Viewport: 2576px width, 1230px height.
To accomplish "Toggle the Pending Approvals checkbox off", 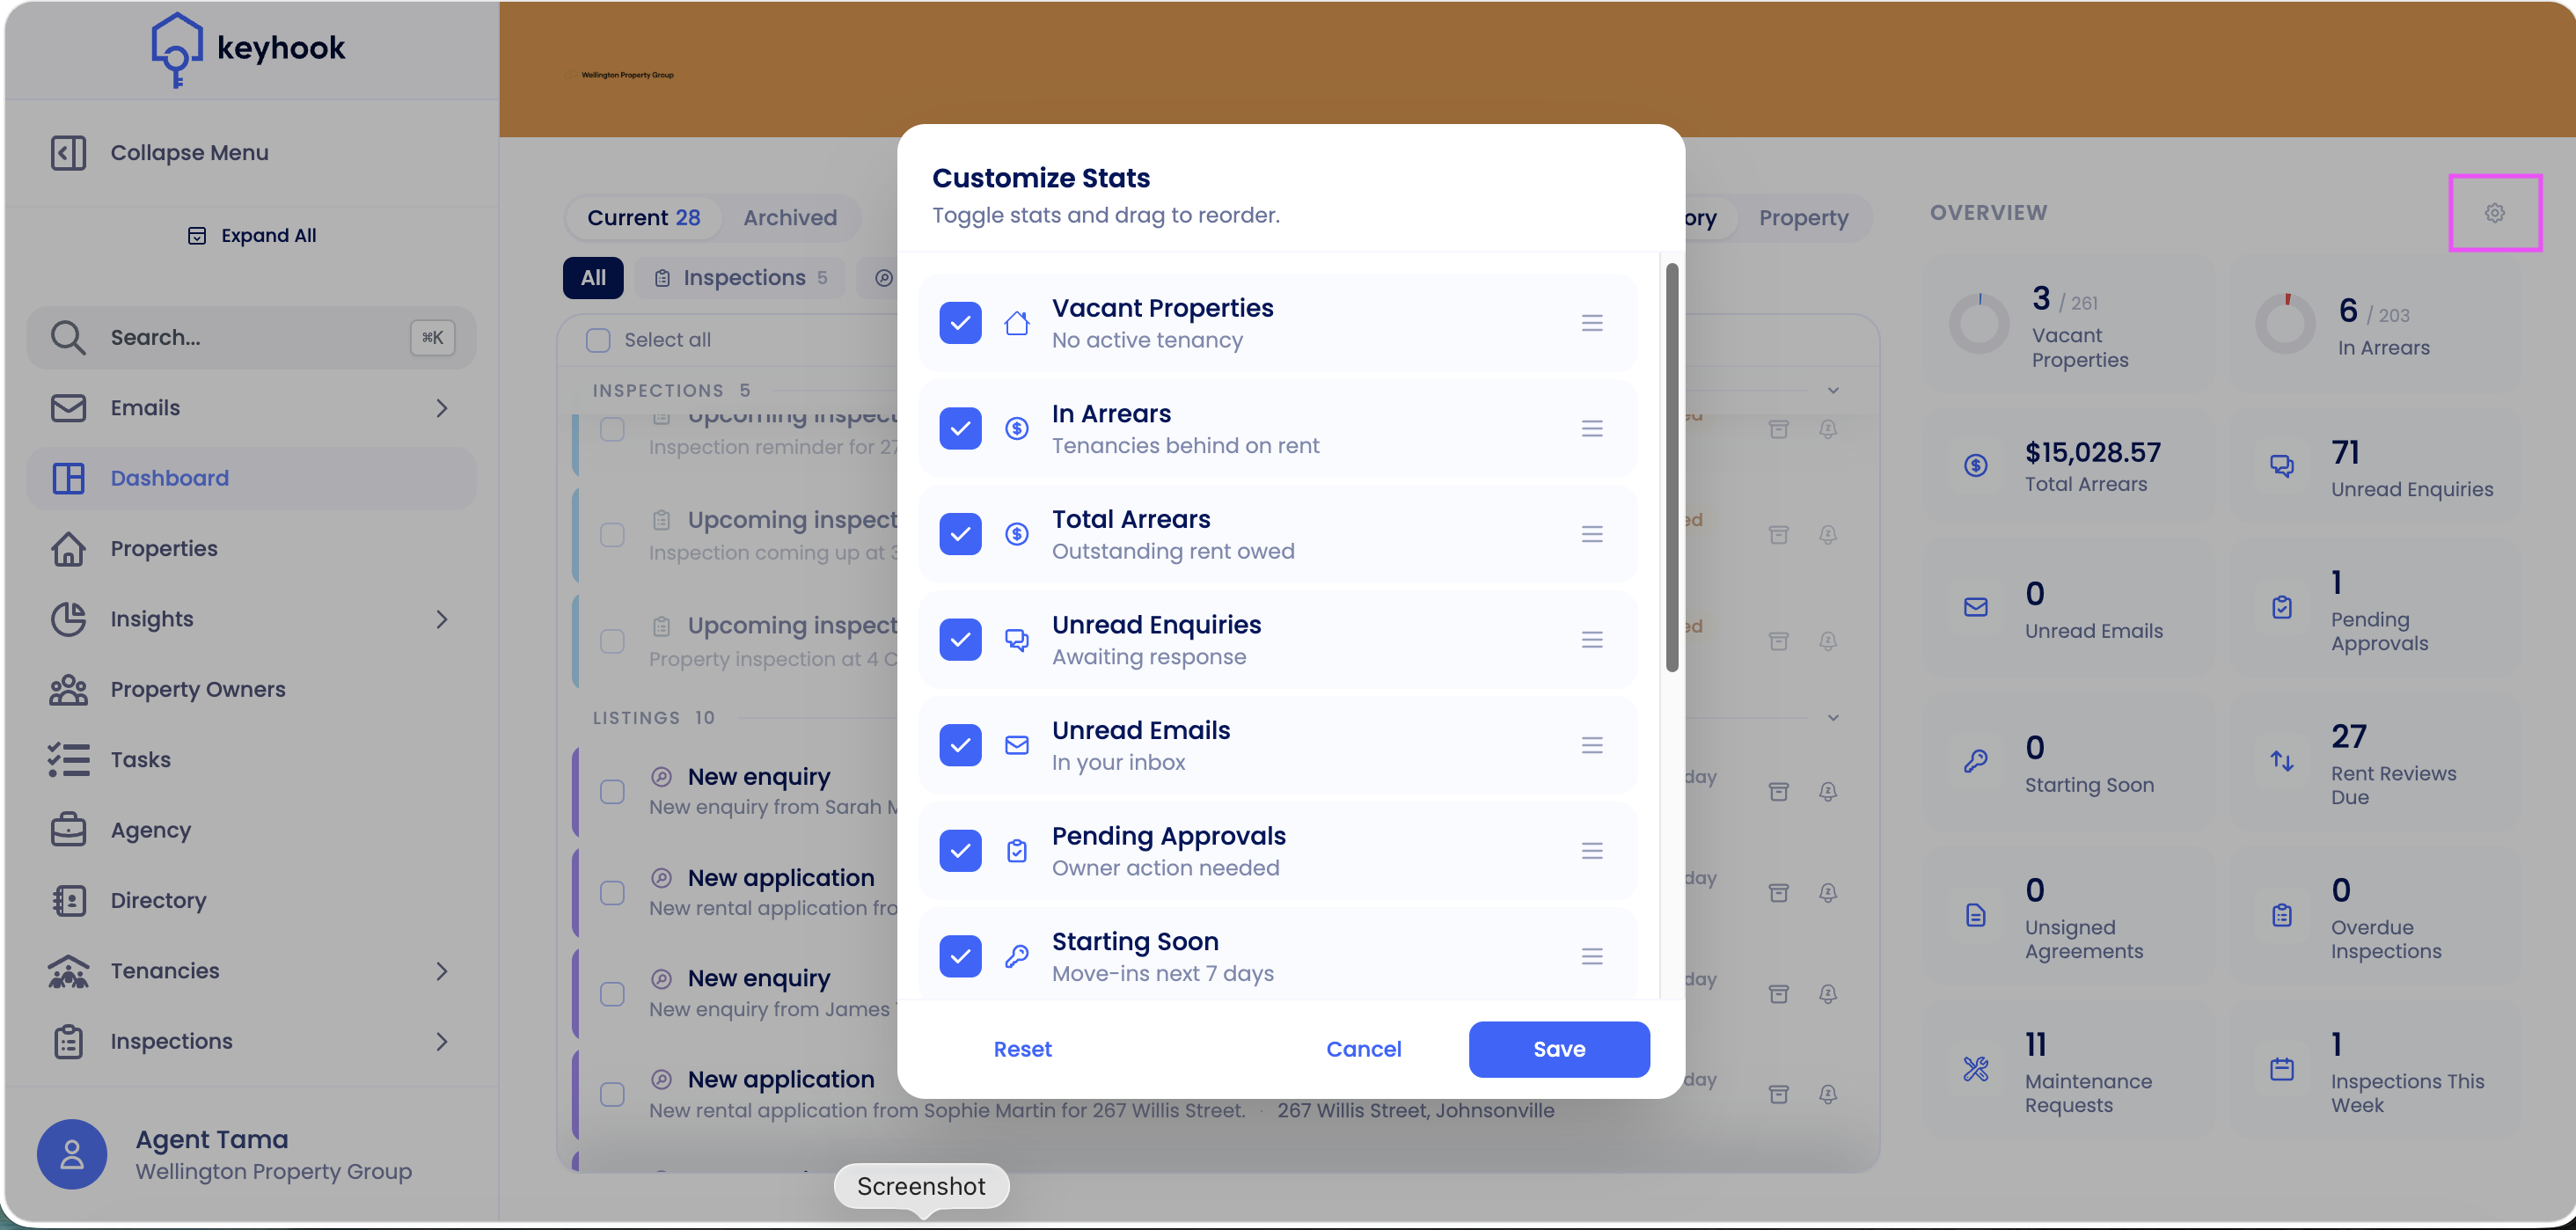I will pos(960,850).
